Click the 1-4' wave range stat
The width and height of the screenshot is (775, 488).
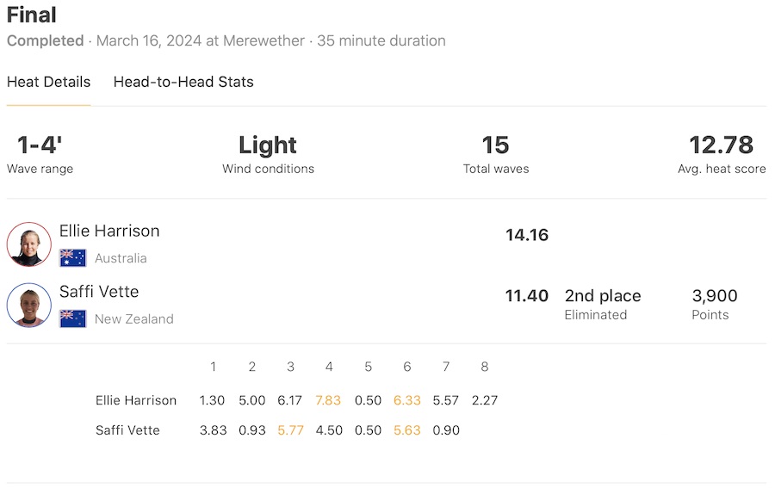[x=40, y=145]
